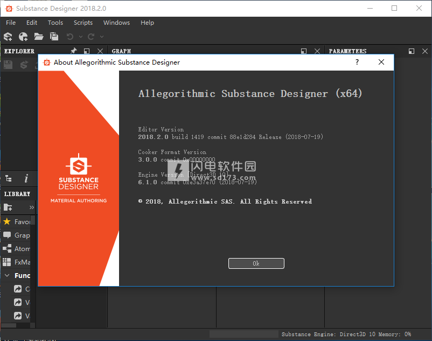Click the save all toolbar icon

[54, 36]
